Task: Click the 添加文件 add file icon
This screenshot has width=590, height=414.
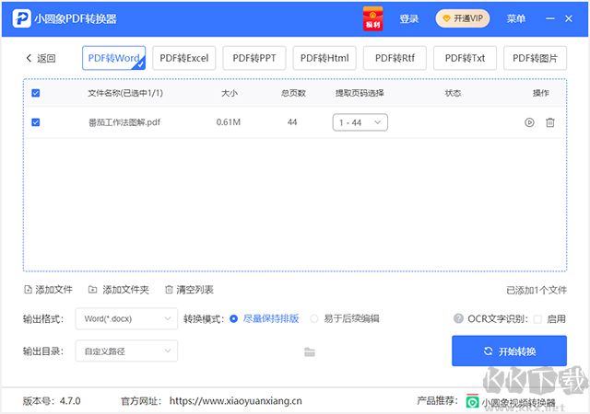Action: pyautogui.click(x=28, y=290)
